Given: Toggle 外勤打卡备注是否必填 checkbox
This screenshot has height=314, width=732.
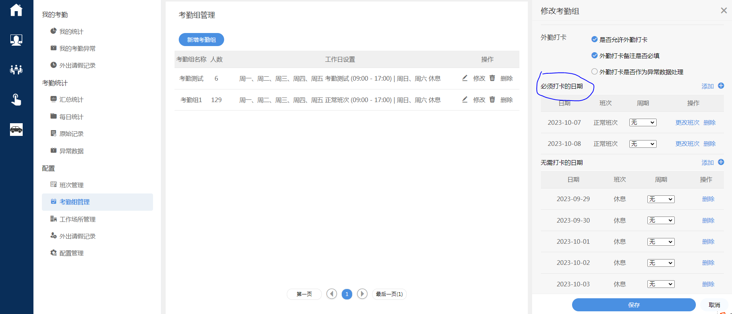Looking at the screenshot, I should [x=594, y=56].
